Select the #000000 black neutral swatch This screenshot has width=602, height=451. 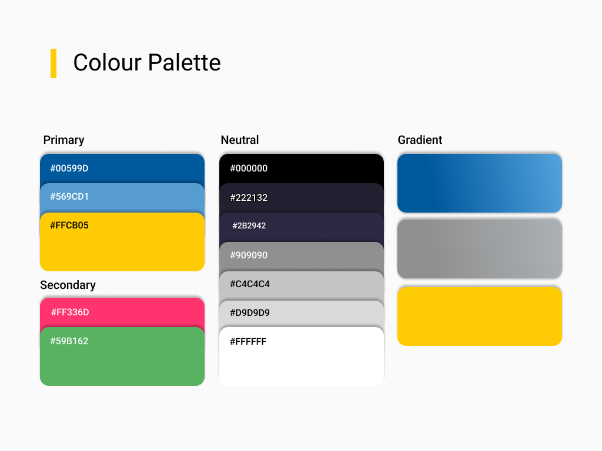[x=302, y=169]
